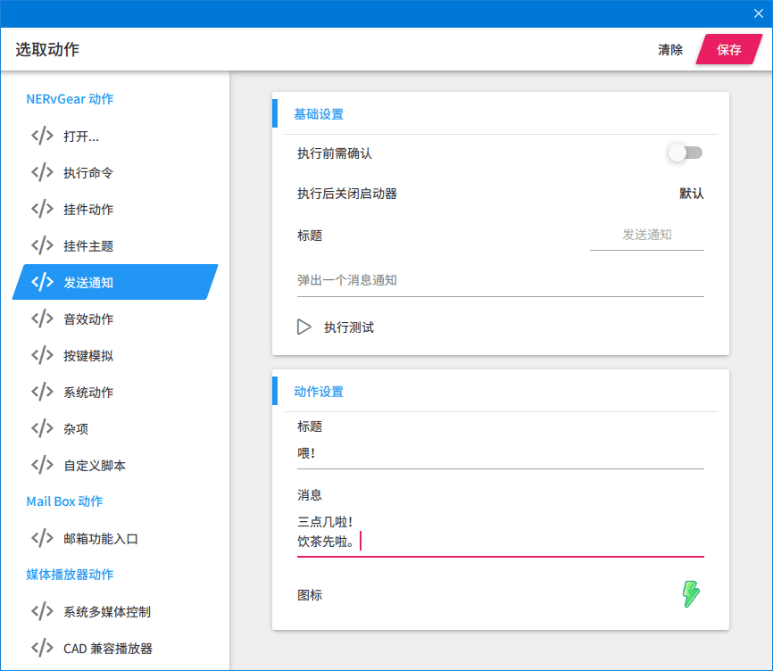
Task: Click the code icon beside 打开...
Action: point(42,136)
